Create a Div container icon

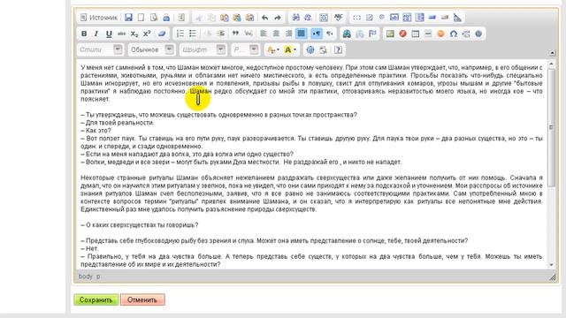249,34
